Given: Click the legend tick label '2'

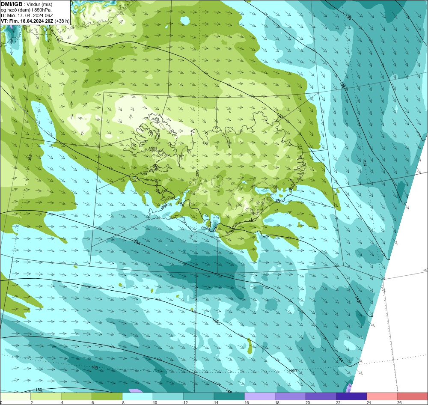Looking at the screenshot, I should [x=32, y=402].
